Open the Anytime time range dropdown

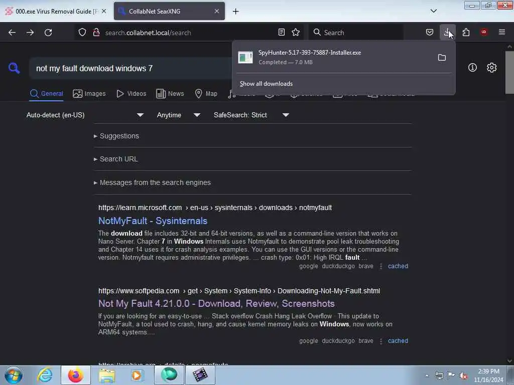(178, 115)
